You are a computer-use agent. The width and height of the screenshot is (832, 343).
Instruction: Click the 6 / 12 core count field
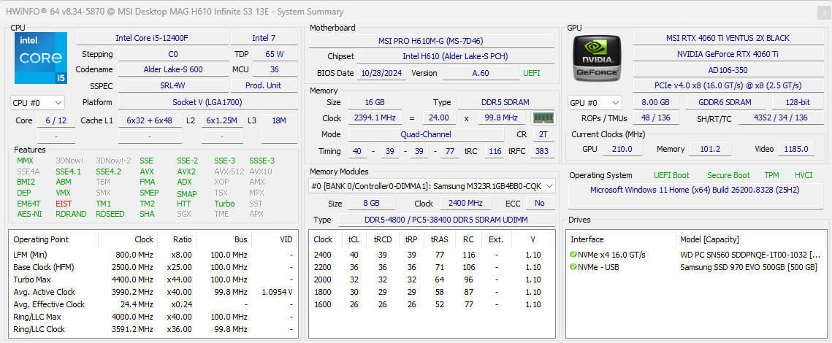[x=56, y=121]
